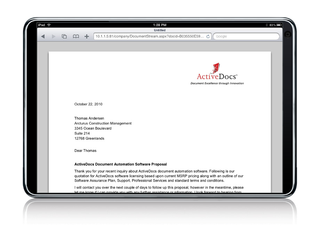Tap the paragraph starting "Thank you for your recent inquiry"
The width and height of the screenshot is (320, 226).
[x=159, y=176]
